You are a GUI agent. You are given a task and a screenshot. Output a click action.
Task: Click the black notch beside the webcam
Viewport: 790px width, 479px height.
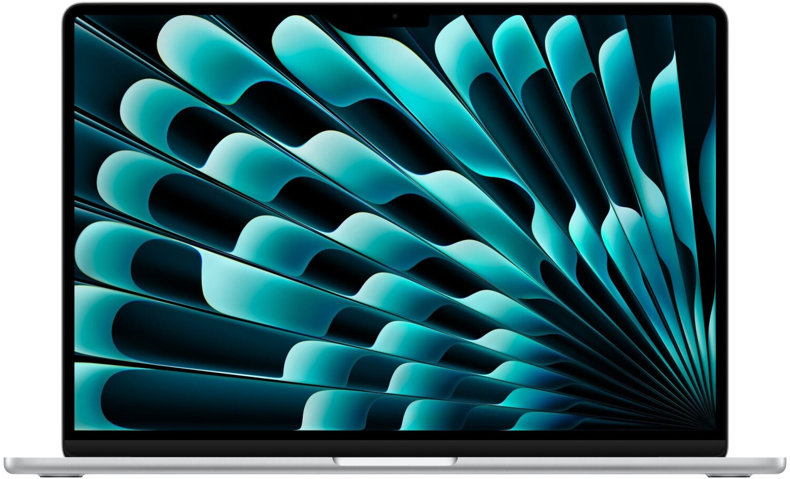413,21
